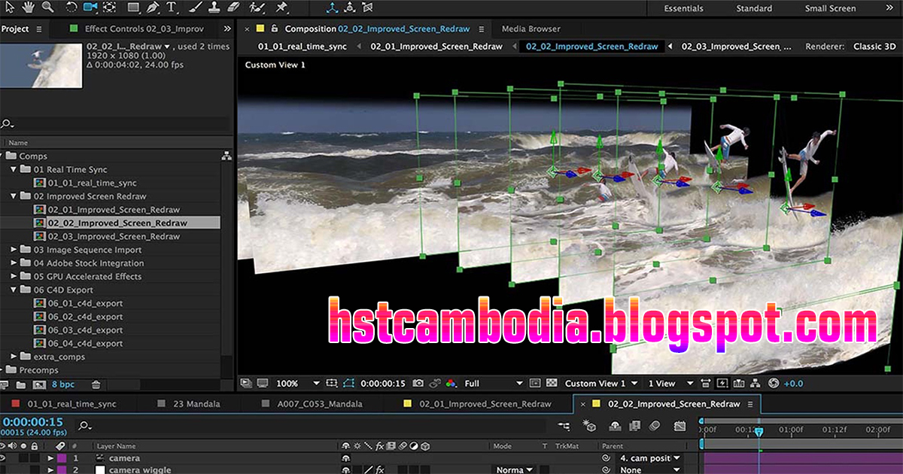Open the Media Browser tab
The width and height of the screenshot is (903, 474).
pos(531,29)
